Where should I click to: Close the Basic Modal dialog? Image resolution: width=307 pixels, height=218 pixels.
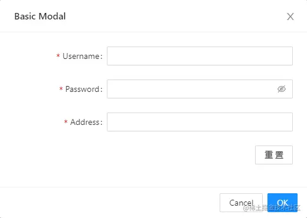point(290,16)
